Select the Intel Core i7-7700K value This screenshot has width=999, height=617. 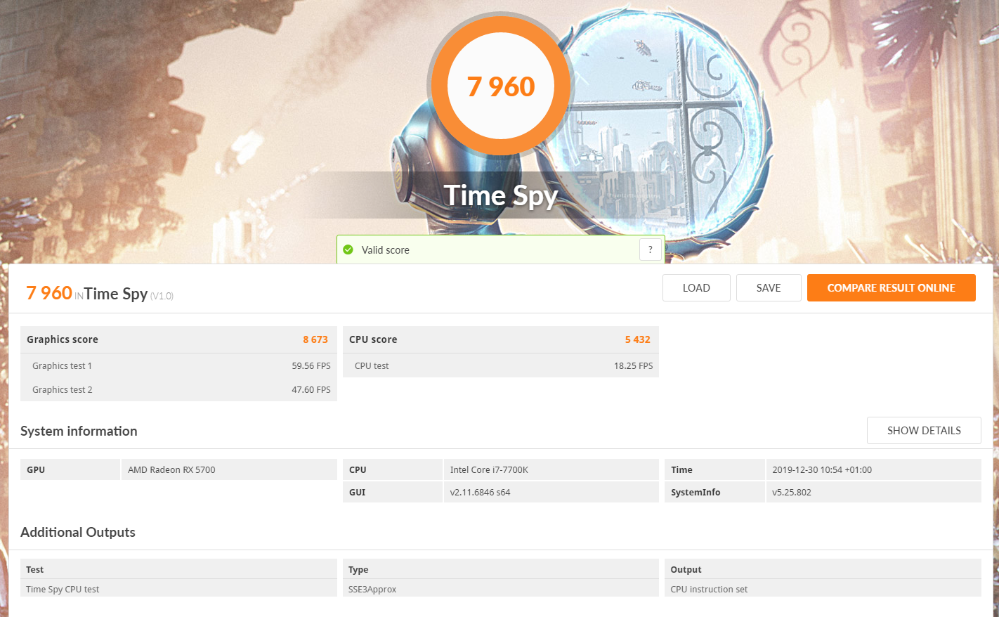pyautogui.click(x=489, y=469)
